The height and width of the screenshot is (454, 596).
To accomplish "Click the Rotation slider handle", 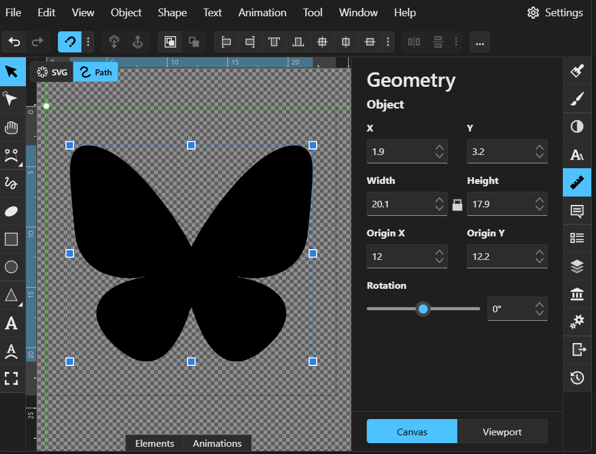I will coord(423,309).
